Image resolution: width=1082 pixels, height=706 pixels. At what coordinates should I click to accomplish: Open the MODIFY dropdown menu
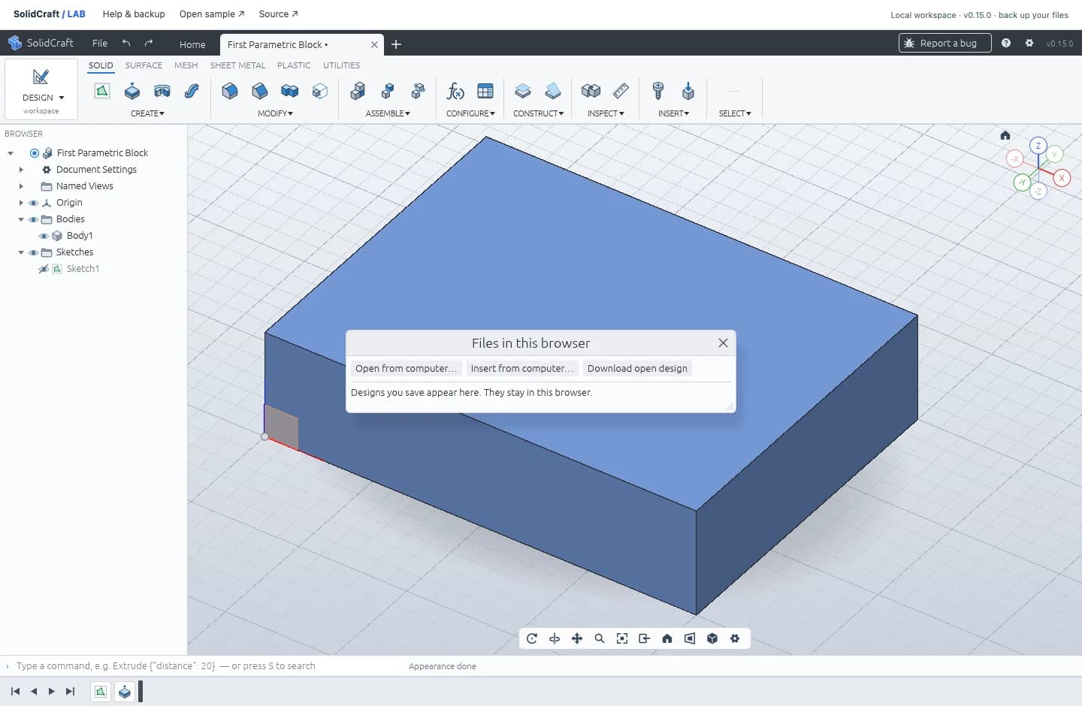click(x=275, y=113)
